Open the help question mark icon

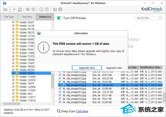47,9
